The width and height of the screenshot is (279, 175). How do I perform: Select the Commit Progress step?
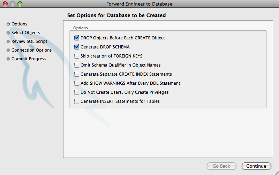click(29, 59)
